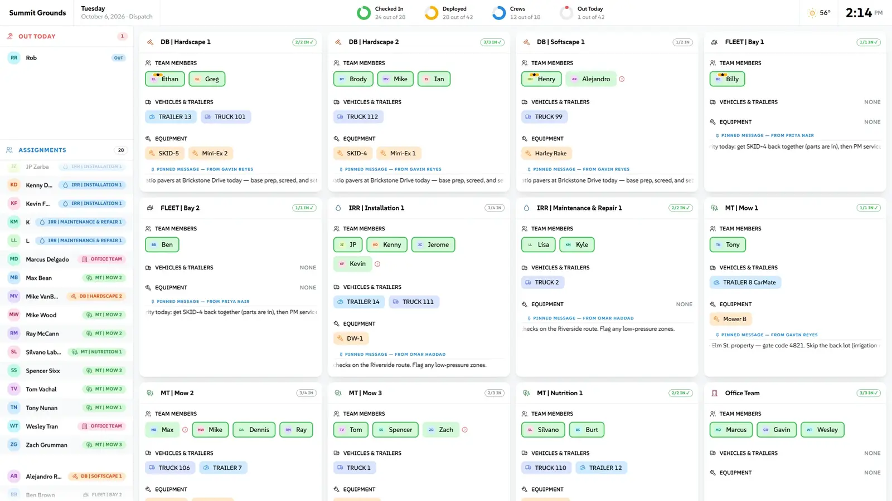Click the MT Nutrition 1 crew icon

526,393
